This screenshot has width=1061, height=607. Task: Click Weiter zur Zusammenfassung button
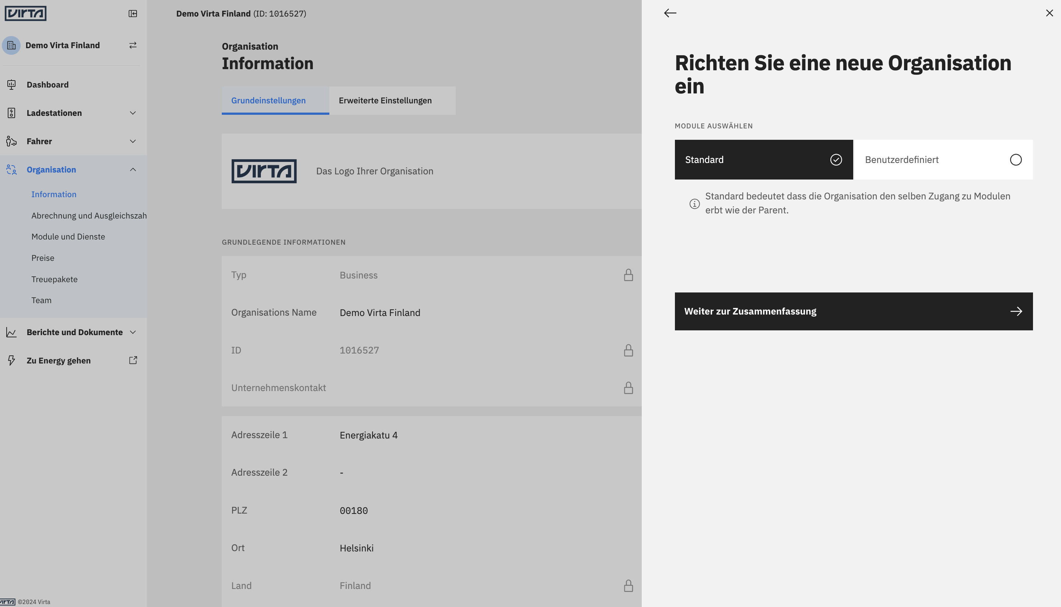854,312
